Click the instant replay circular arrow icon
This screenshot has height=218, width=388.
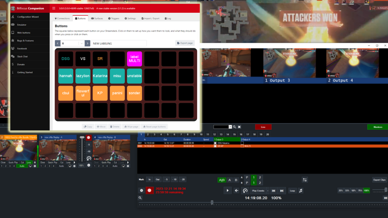(x=245, y=191)
